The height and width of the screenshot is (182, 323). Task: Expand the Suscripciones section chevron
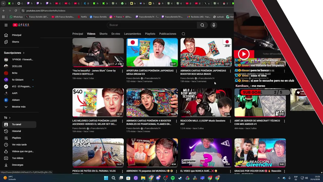24,53
